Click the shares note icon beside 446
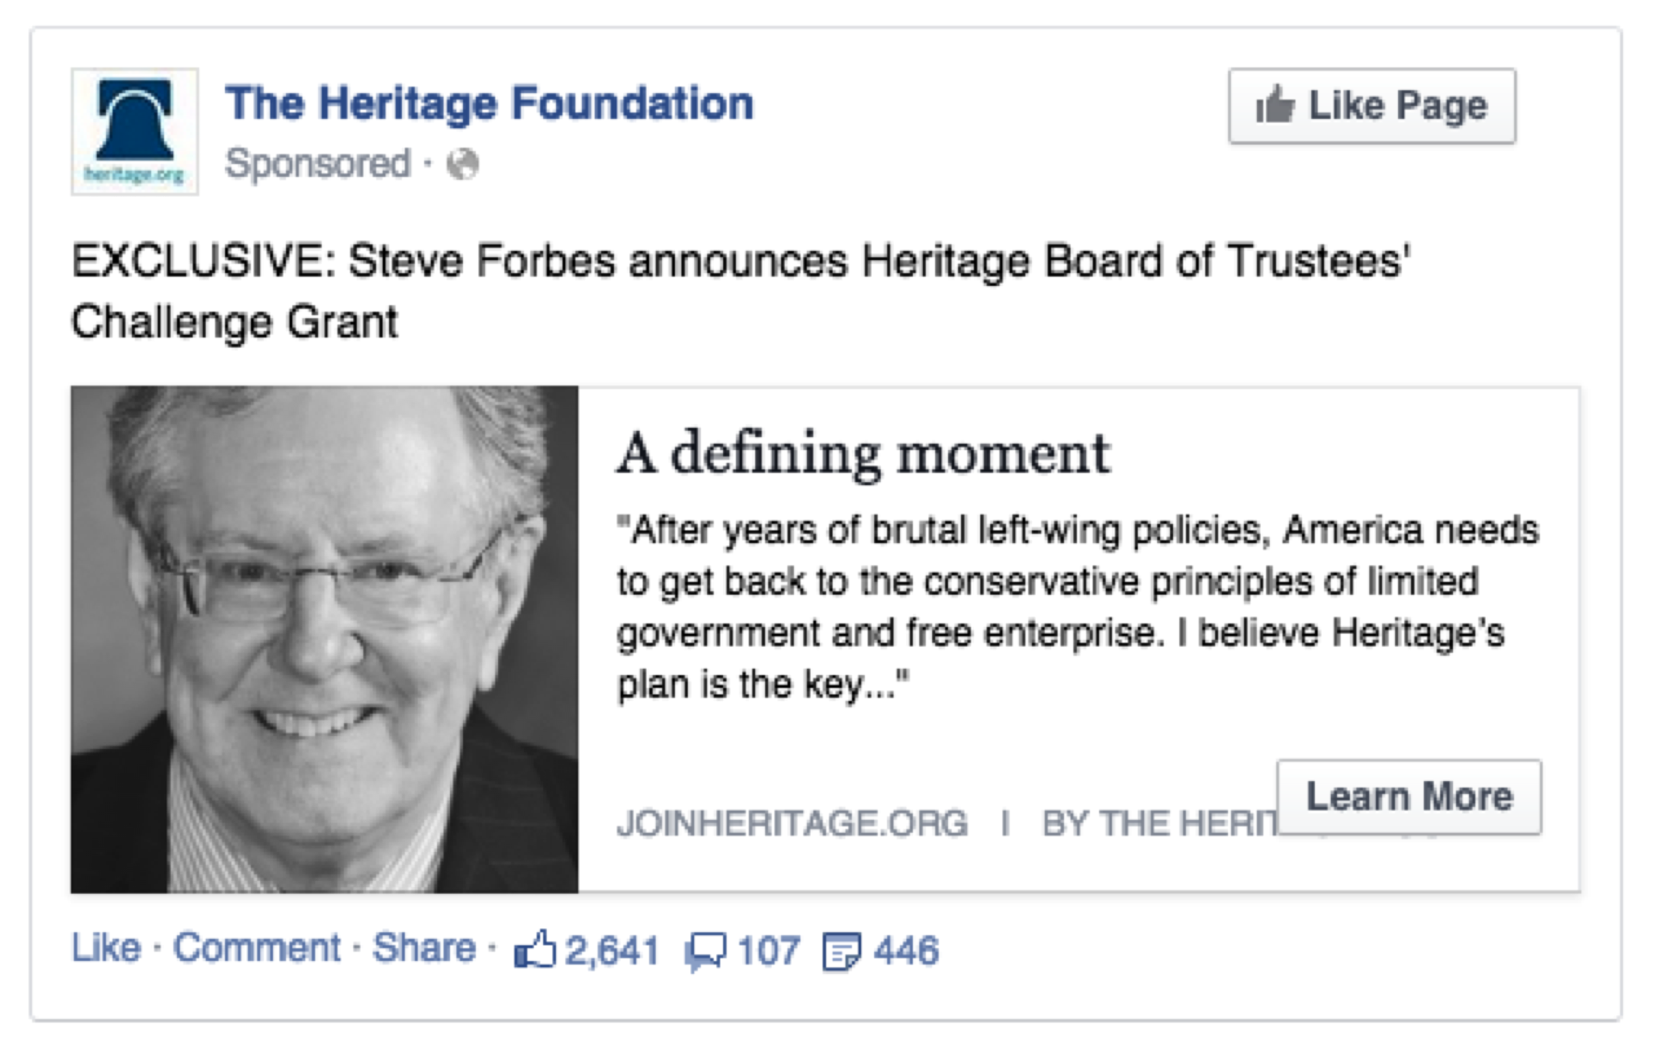The width and height of the screenshot is (1659, 1058). [x=841, y=952]
